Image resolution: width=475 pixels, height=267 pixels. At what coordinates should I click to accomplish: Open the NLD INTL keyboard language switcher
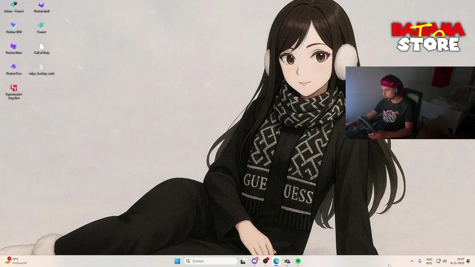click(429, 261)
